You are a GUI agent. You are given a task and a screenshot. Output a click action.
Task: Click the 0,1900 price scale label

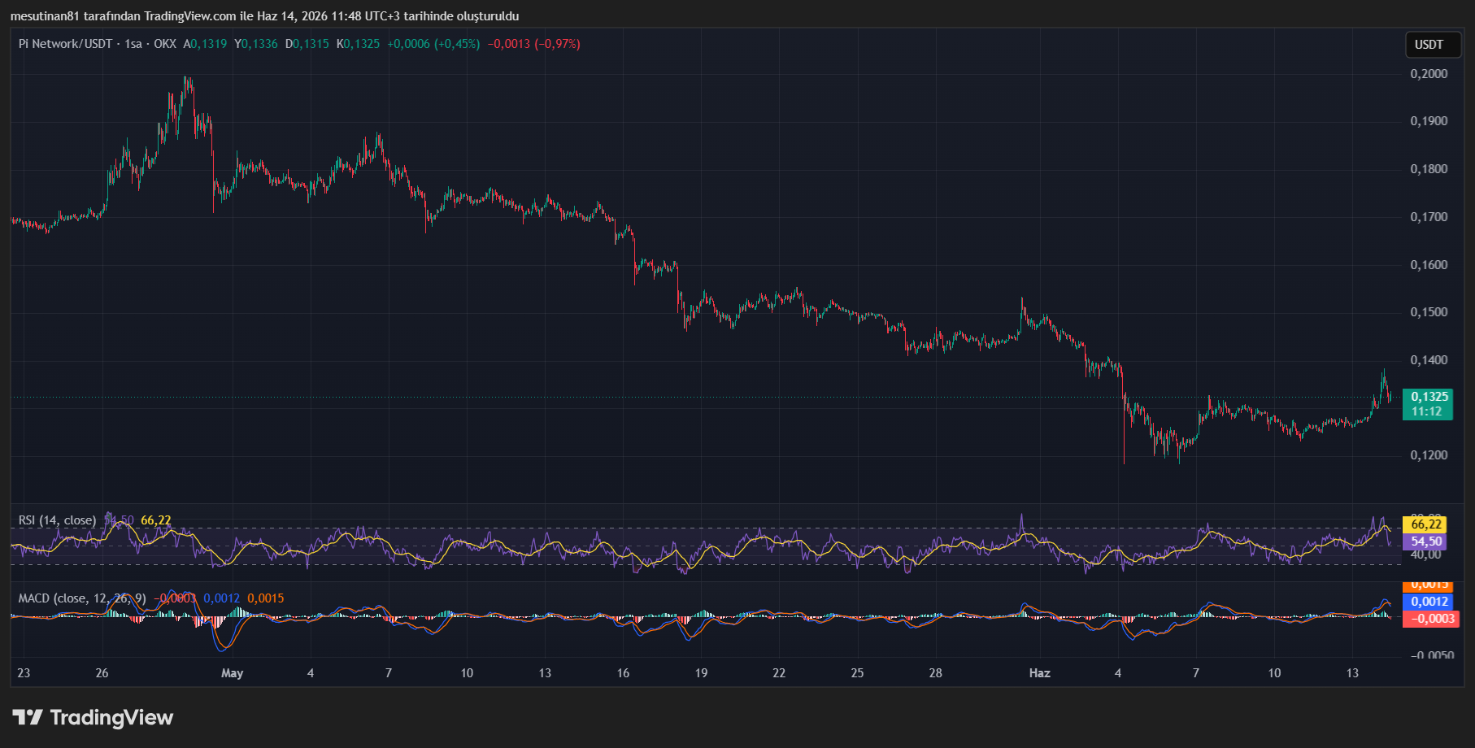click(x=1429, y=121)
